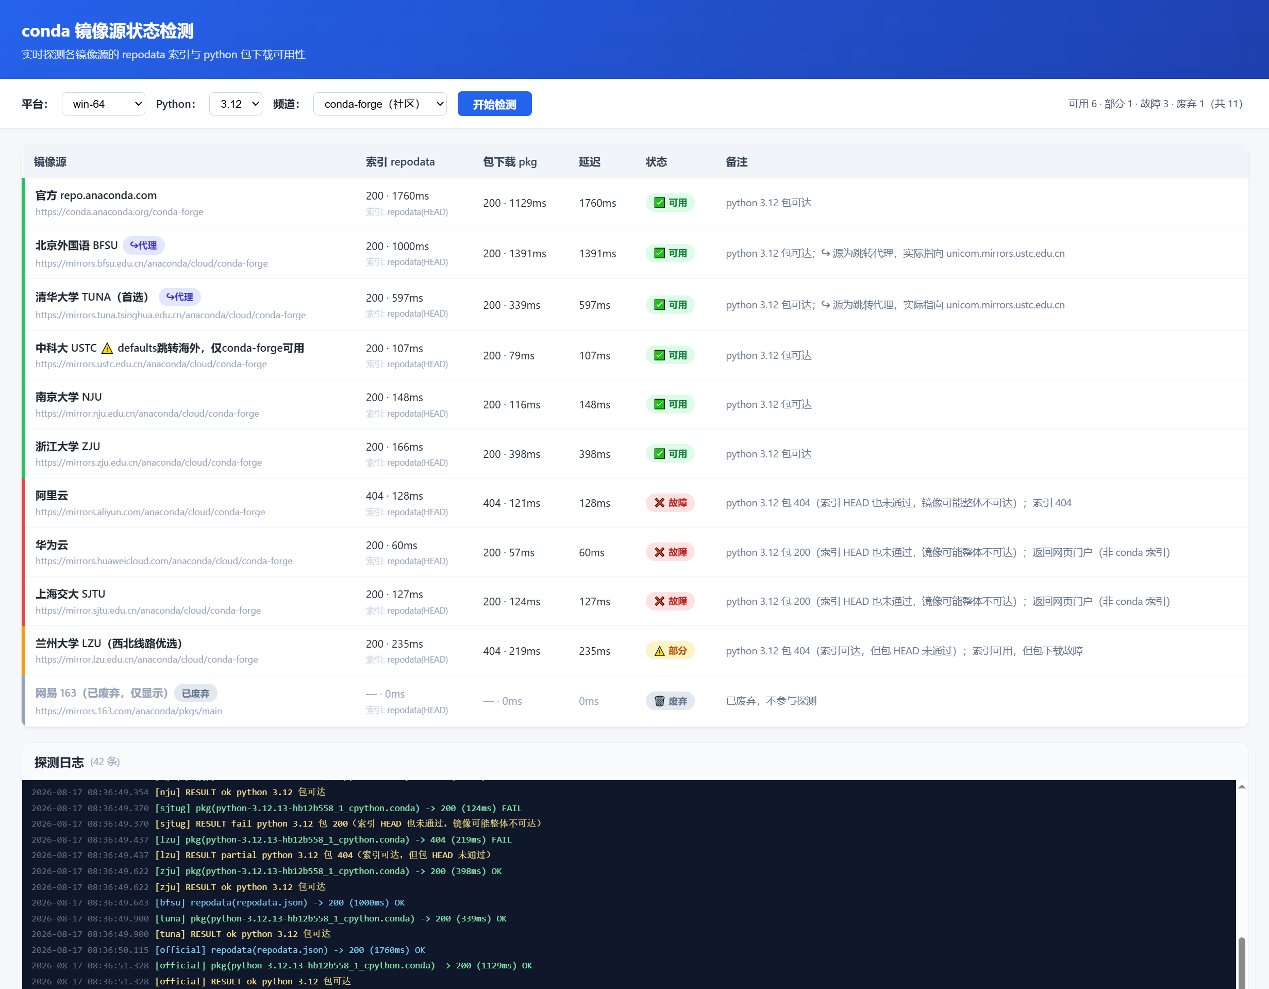This screenshot has width=1269, height=989.
Task: Click the 索引 repodata column header
Action: (x=400, y=162)
